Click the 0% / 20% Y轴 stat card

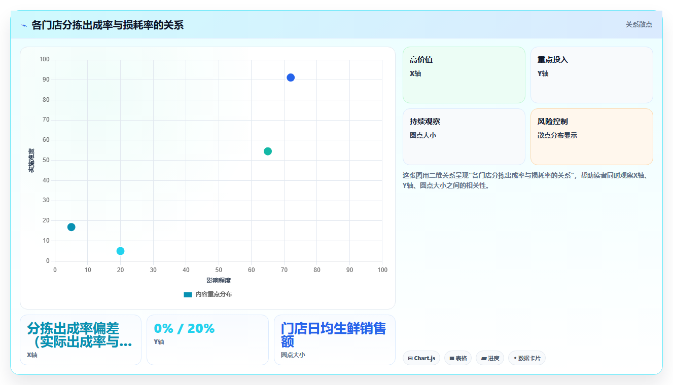(207, 340)
